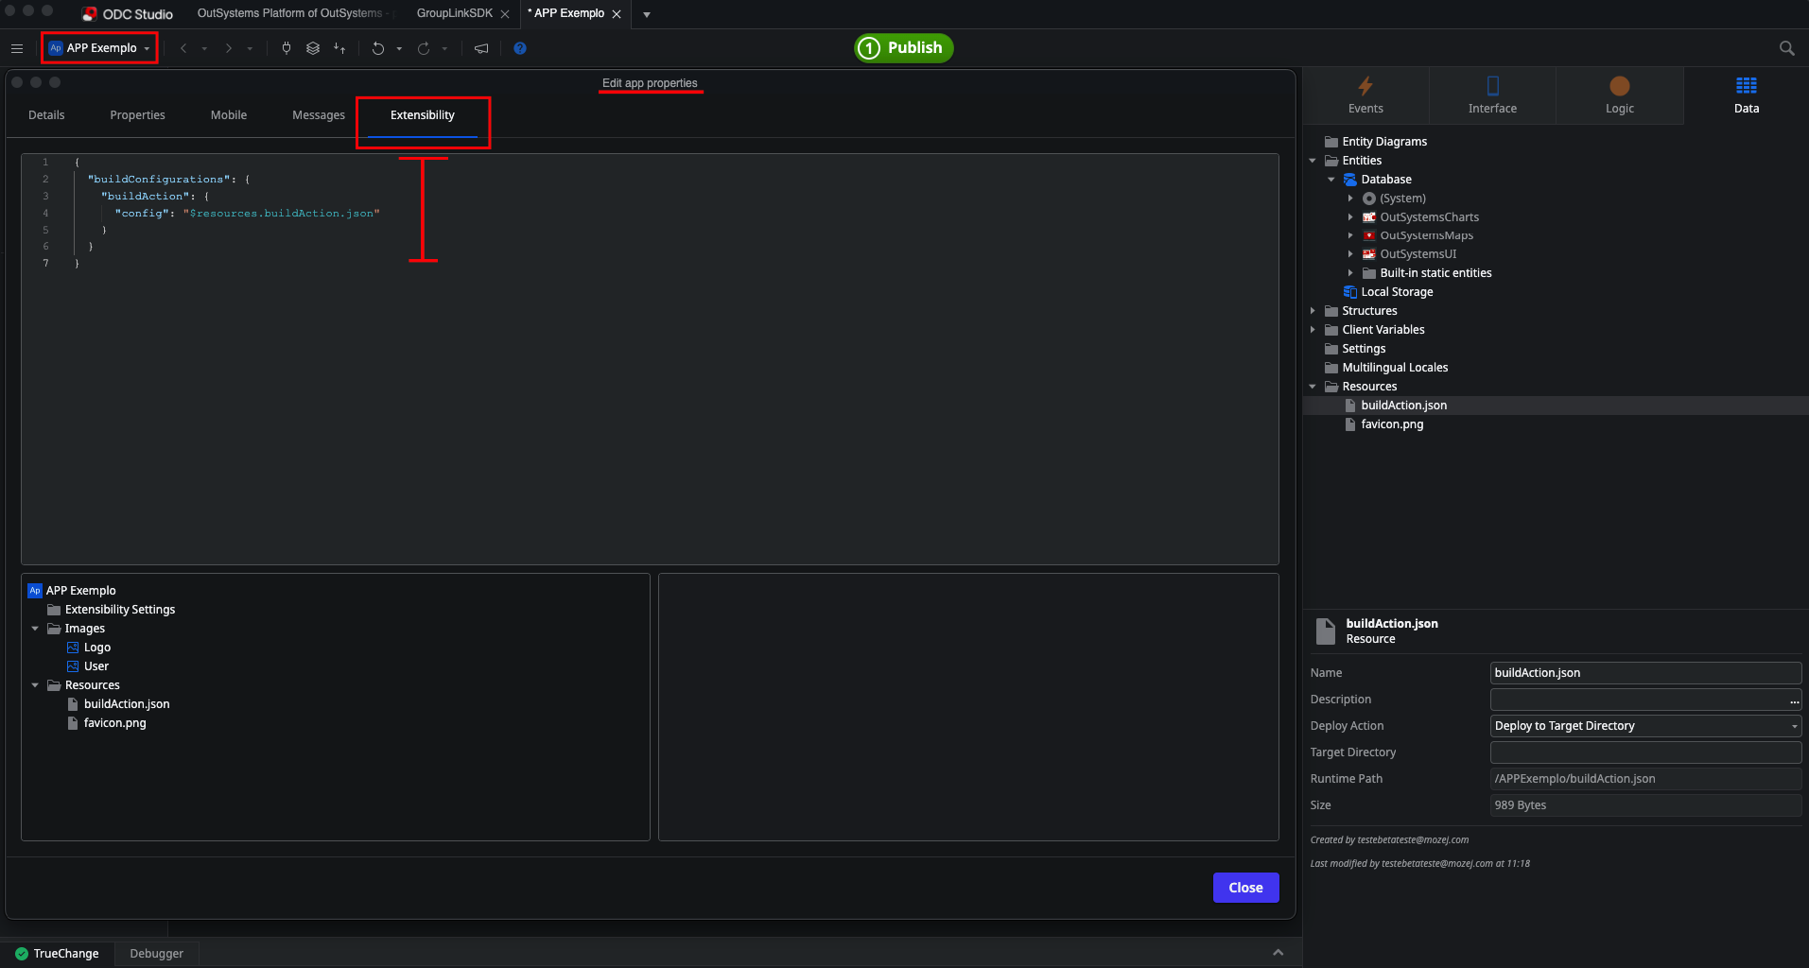Image resolution: width=1809 pixels, height=968 pixels.
Task: Open the undo history dropdown arrow
Action: click(x=398, y=48)
